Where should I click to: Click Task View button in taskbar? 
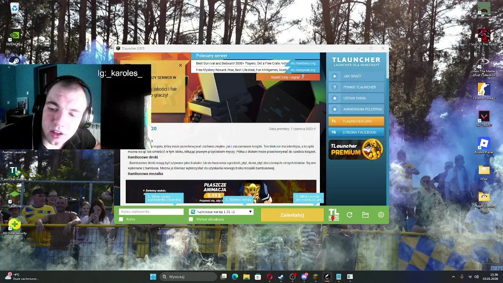[x=224, y=277]
